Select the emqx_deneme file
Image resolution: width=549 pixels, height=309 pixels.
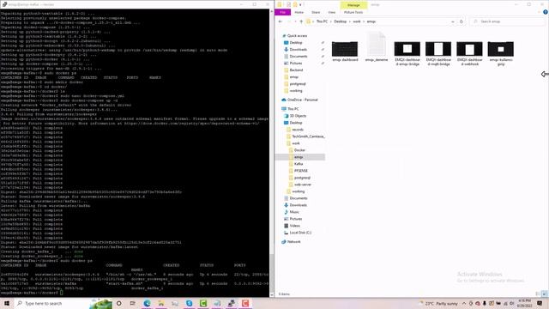coord(376,46)
